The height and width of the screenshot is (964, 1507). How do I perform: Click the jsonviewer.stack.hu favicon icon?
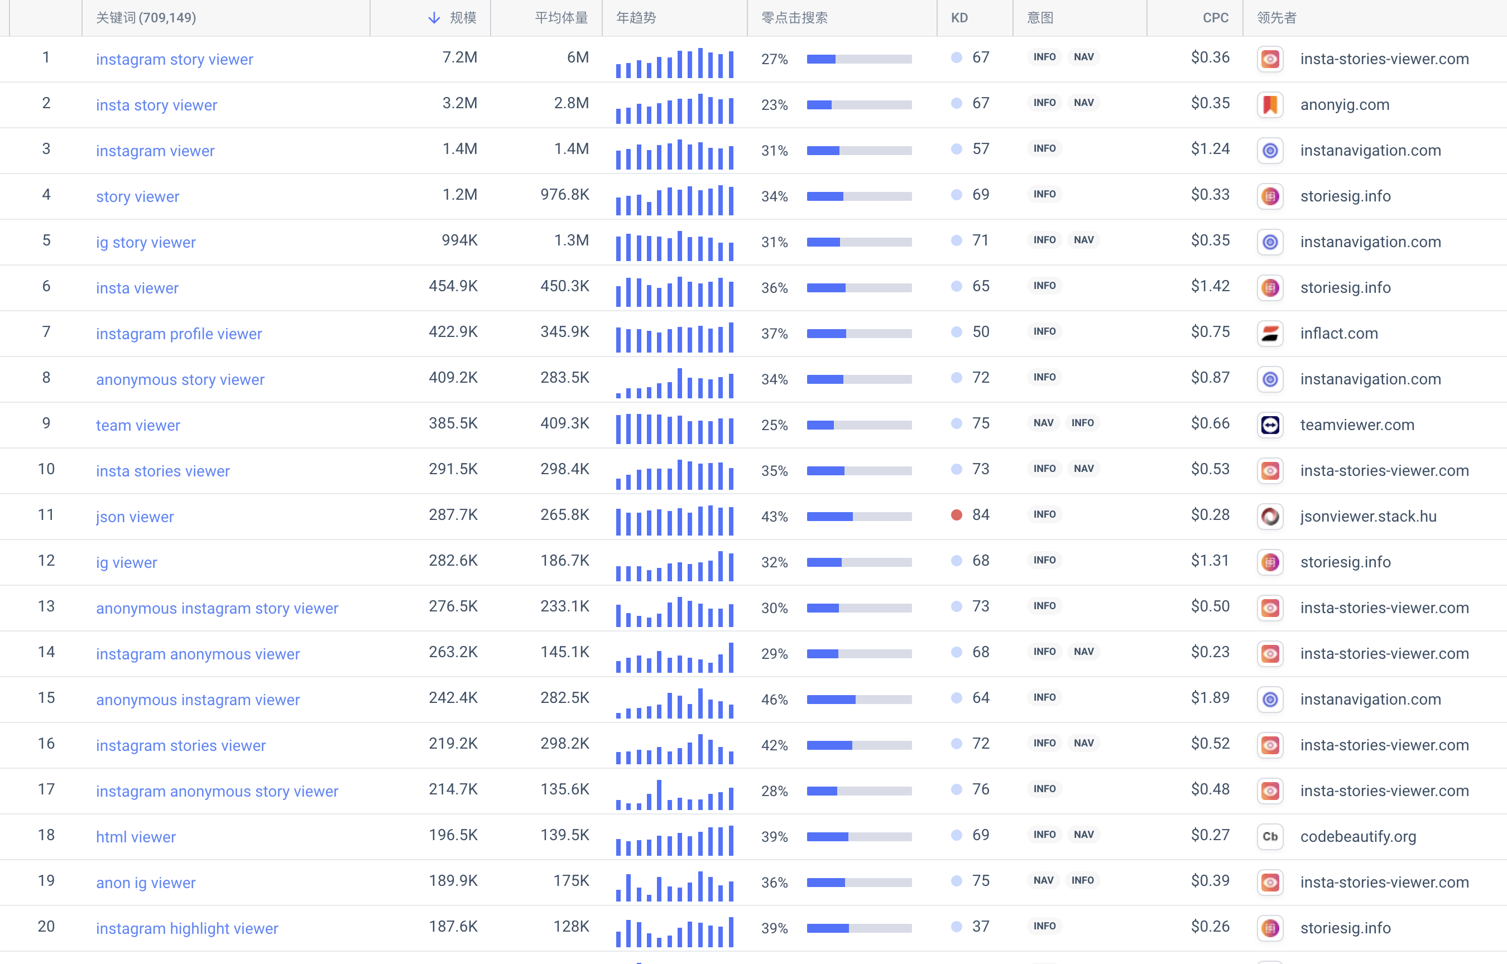coord(1270,517)
